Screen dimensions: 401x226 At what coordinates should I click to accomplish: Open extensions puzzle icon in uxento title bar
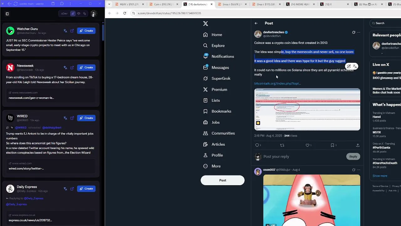62,4
